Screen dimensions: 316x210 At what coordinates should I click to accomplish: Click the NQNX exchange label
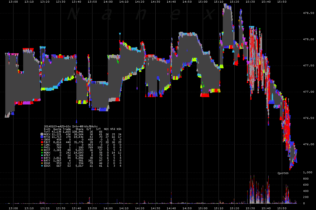click(47, 153)
